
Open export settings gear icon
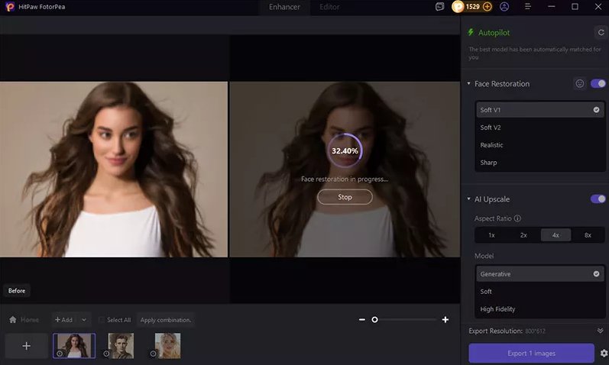604,353
